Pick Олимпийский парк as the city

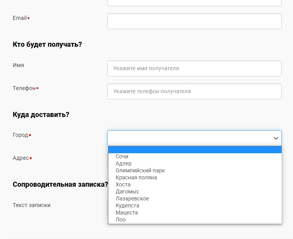click(140, 170)
